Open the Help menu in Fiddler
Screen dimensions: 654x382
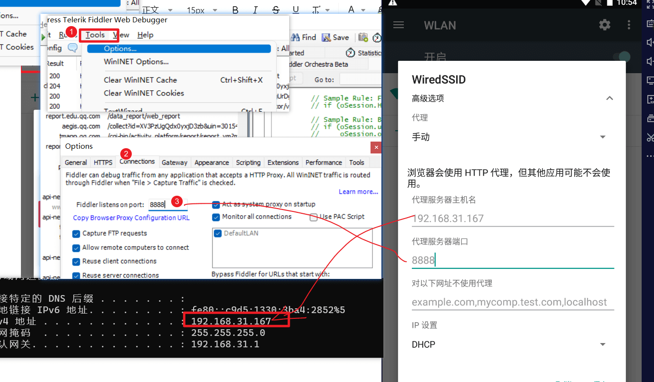pos(146,35)
